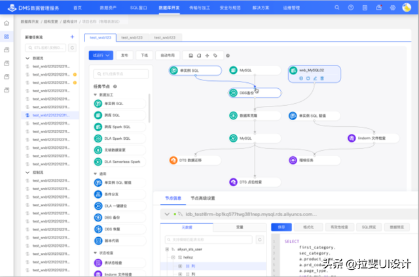Select DLA 一键建仓 node in palette
Viewport: 419px width, 277px height.
tap(120, 206)
